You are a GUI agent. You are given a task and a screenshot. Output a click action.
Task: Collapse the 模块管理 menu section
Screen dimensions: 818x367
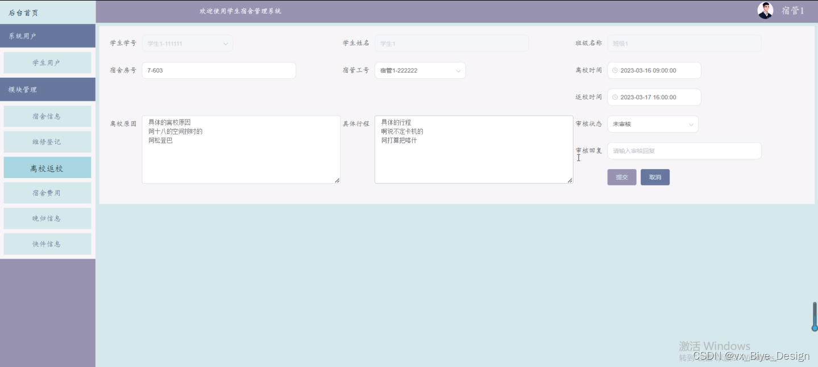(48, 90)
